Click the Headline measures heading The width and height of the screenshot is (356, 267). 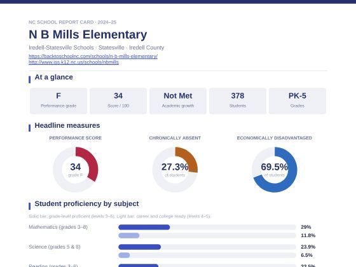pos(67,126)
